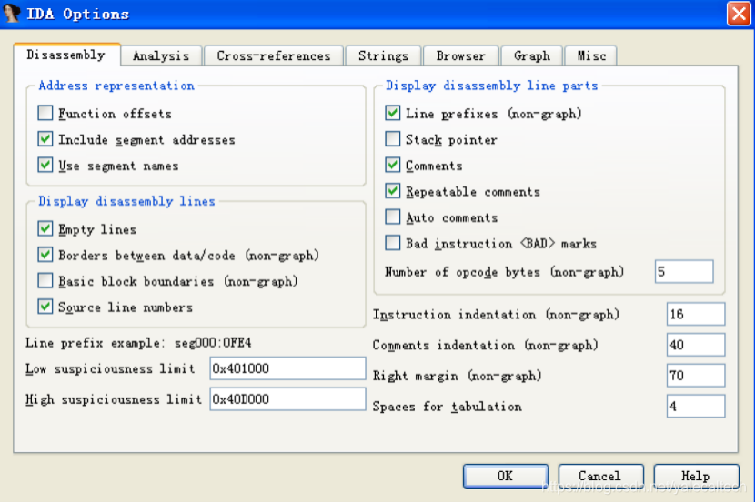The width and height of the screenshot is (755, 504).
Task: Enable Auto comments checkbox
Action: coord(392,217)
